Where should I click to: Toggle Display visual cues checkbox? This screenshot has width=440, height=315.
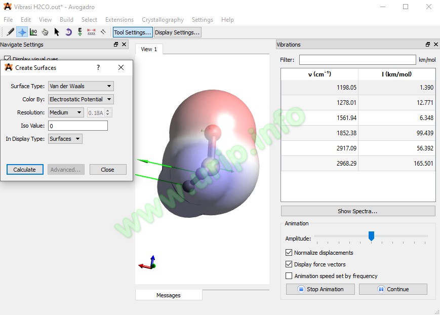(8, 58)
